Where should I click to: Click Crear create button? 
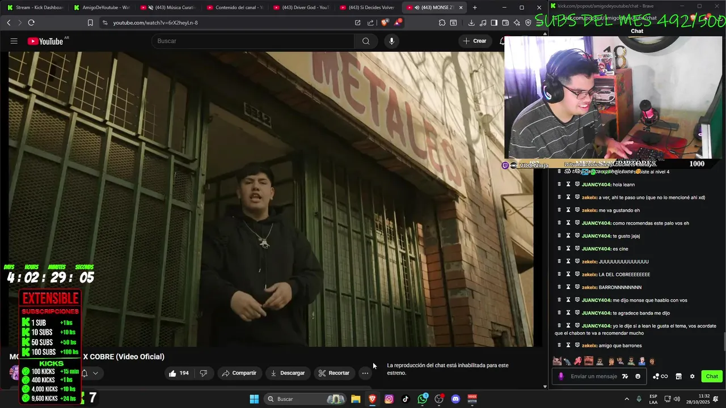pyautogui.click(x=475, y=41)
